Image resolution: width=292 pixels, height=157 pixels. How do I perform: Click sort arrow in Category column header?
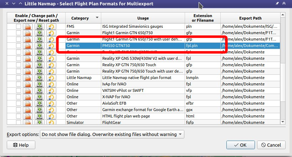click(97, 17)
